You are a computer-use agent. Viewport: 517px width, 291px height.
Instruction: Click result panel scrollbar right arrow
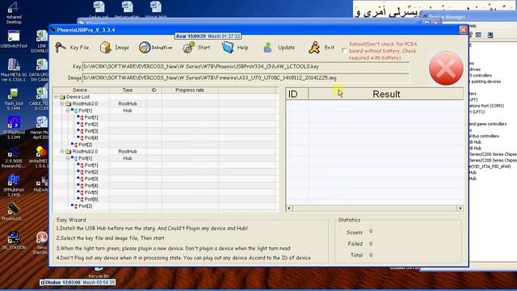pyautogui.click(x=460, y=209)
